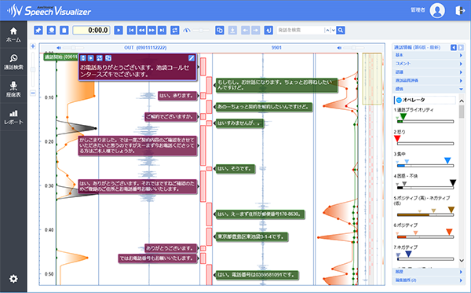Mute the 9901 channel speaker icon
This screenshot has height=293, width=471.
(339, 48)
